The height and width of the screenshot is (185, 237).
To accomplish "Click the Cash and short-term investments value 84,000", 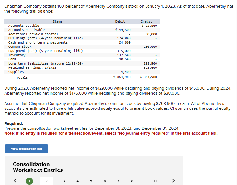I will pos(125,42).
